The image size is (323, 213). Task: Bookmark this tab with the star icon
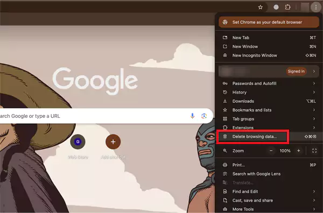(261, 8)
